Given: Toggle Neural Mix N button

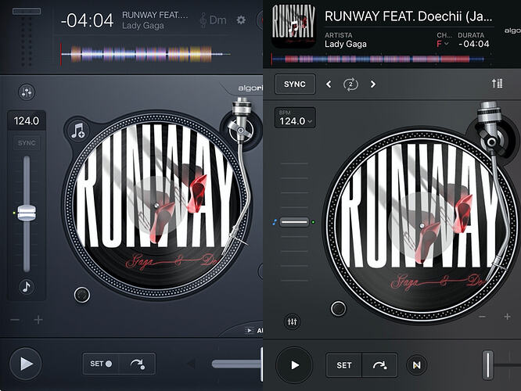Looking at the screenshot, I should tap(416, 365).
